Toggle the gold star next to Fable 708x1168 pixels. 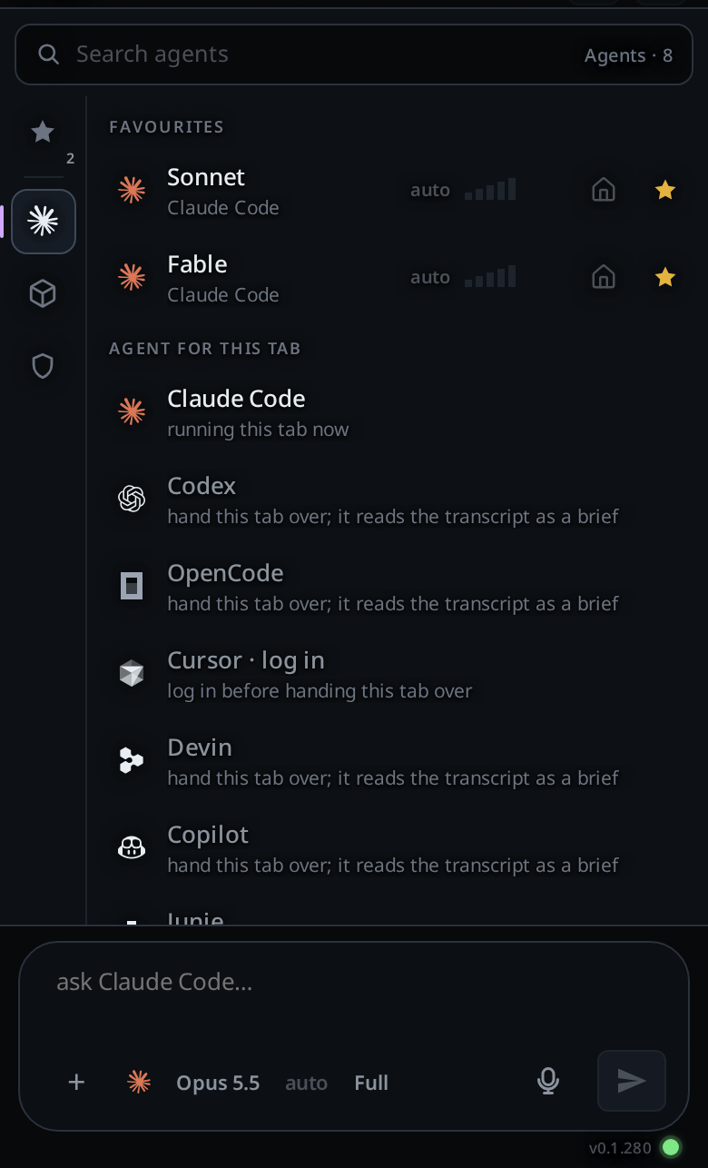click(665, 277)
